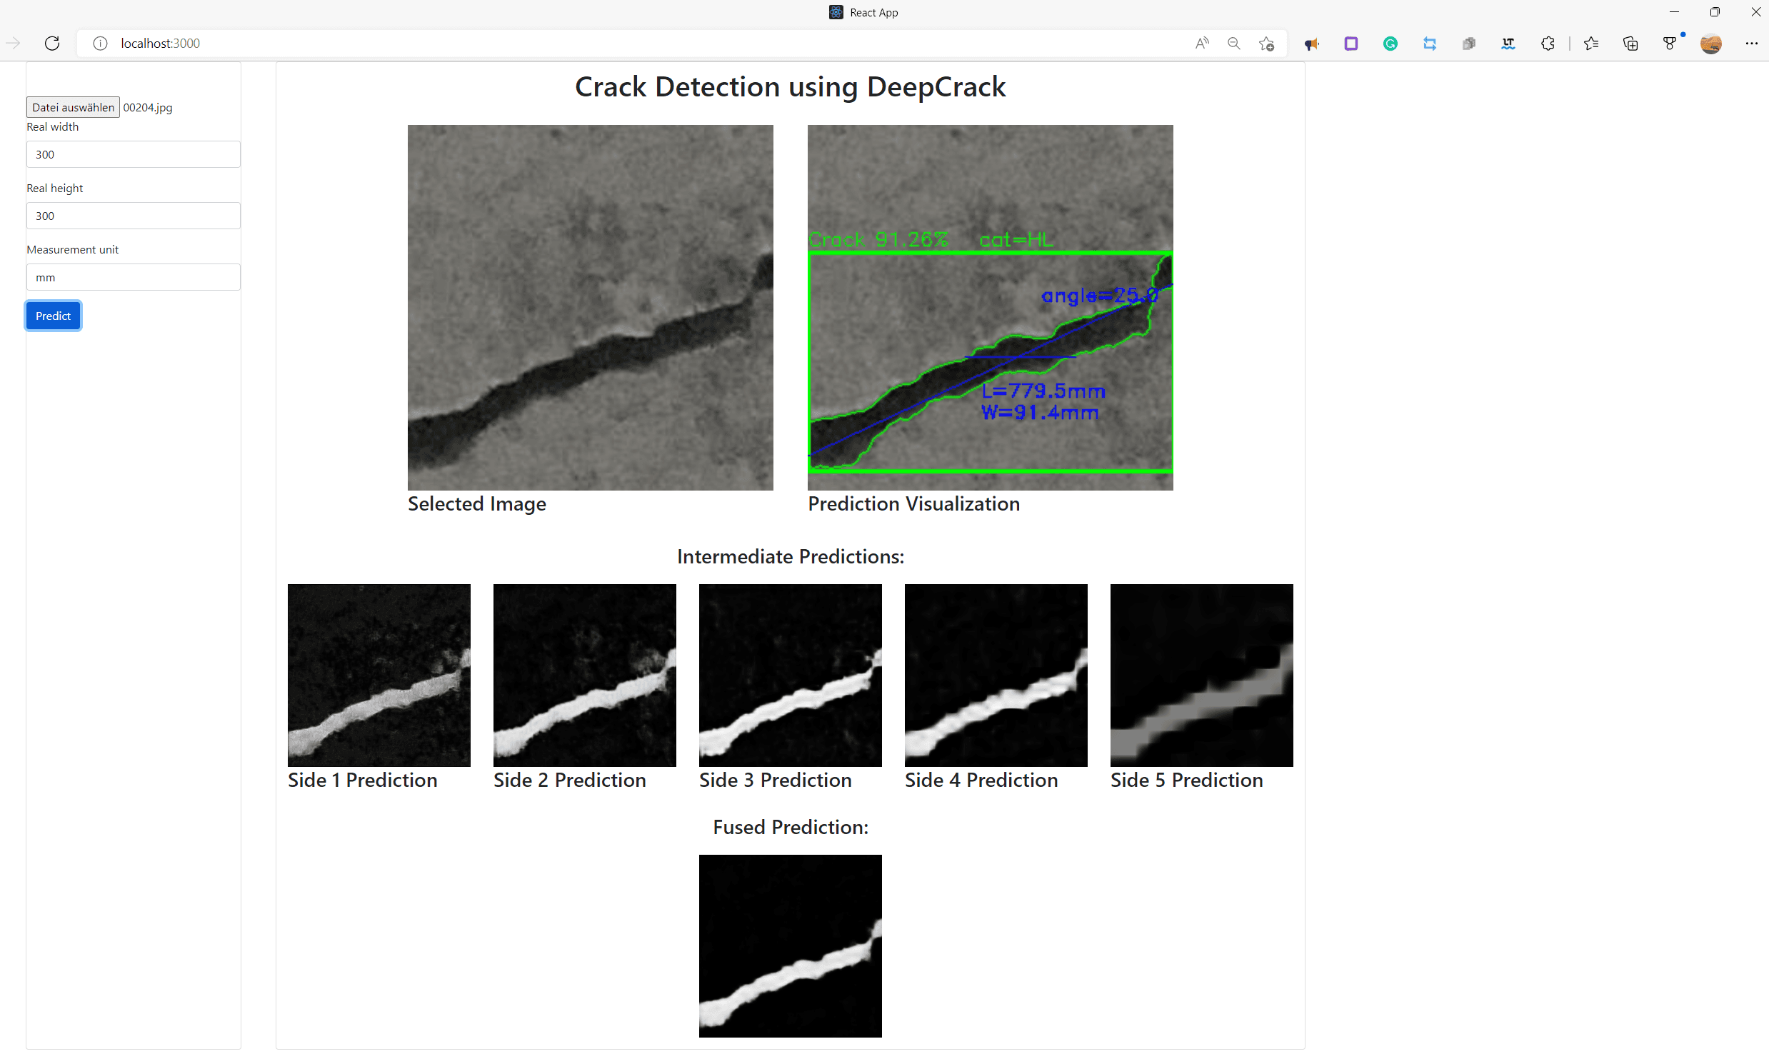Click the Measurement unit input field
This screenshot has width=1769, height=1064.
coord(134,277)
